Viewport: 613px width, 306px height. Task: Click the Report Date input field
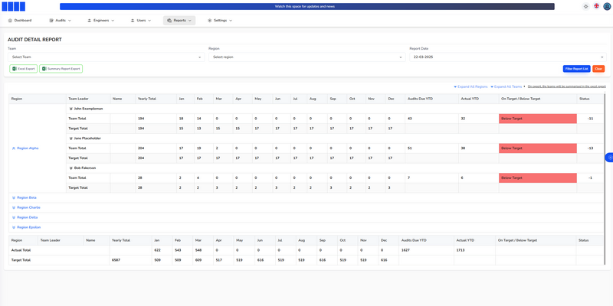[x=508, y=57]
